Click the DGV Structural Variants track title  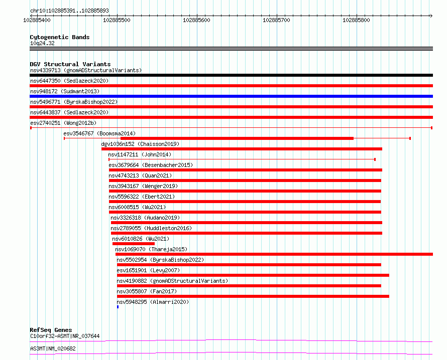70,64
